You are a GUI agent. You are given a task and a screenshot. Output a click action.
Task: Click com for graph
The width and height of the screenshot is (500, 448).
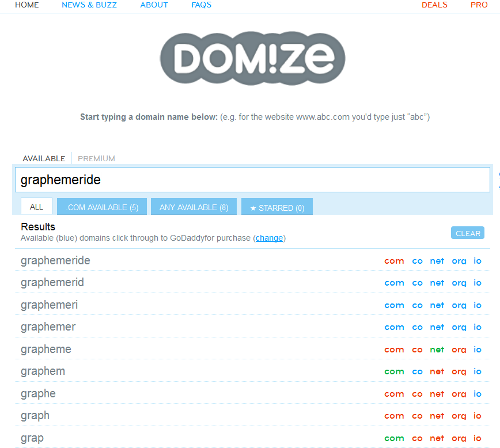click(394, 416)
